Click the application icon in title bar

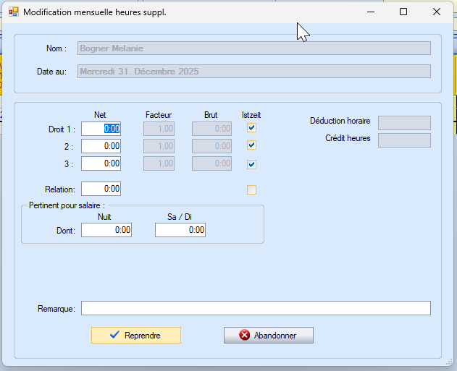click(x=13, y=12)
